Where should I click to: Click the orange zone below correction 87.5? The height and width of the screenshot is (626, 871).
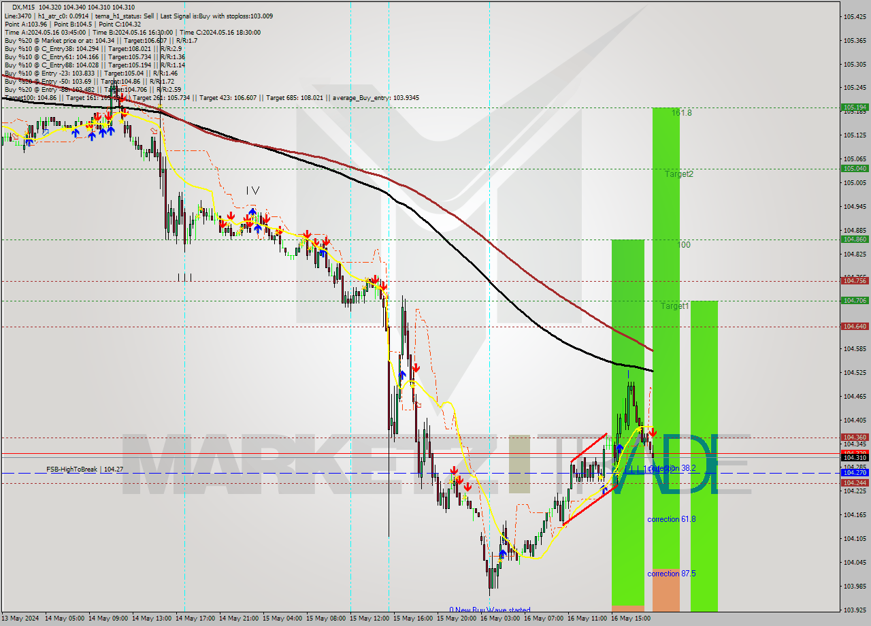pos(665,591)
